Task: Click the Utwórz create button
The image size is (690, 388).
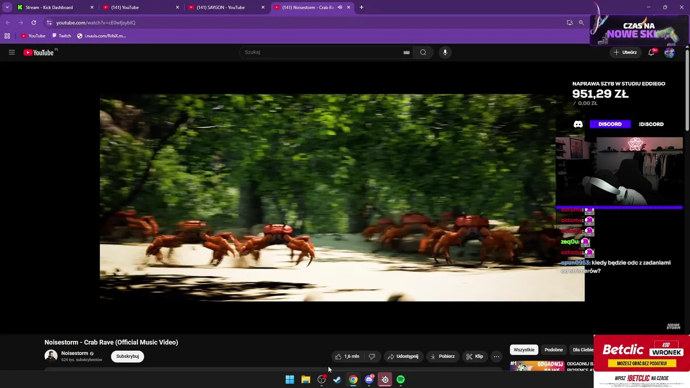Action: click(x=625, y=52)
